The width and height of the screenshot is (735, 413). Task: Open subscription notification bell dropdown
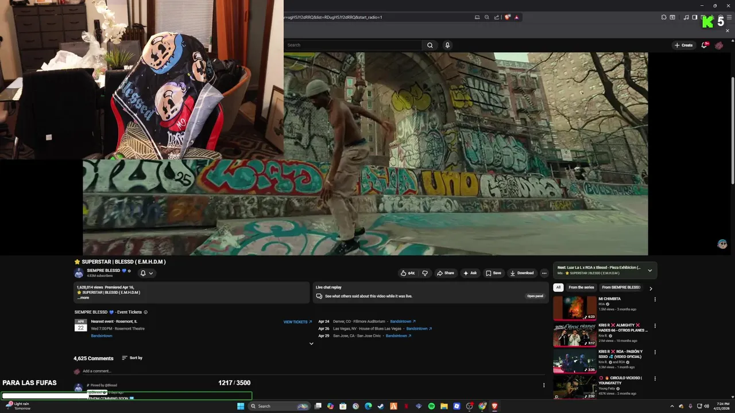pyautogui.click(x=146, y=273)
